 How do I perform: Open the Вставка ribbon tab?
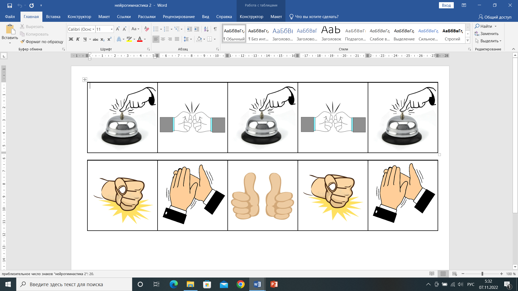pos(53,17)
